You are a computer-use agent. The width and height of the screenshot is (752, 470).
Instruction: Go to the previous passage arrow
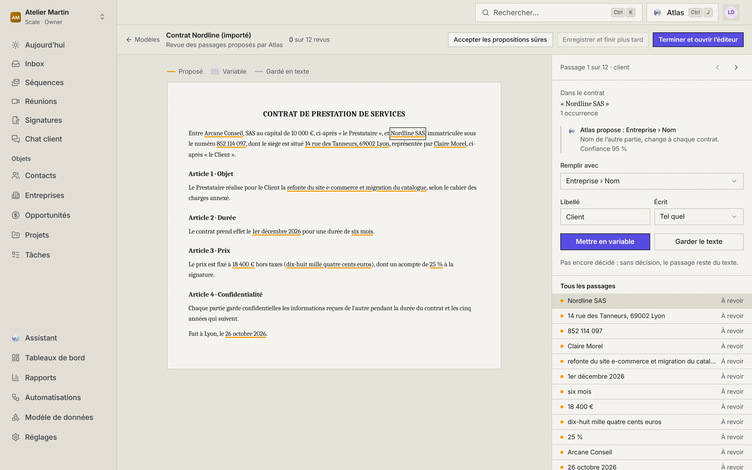point(718,67)
